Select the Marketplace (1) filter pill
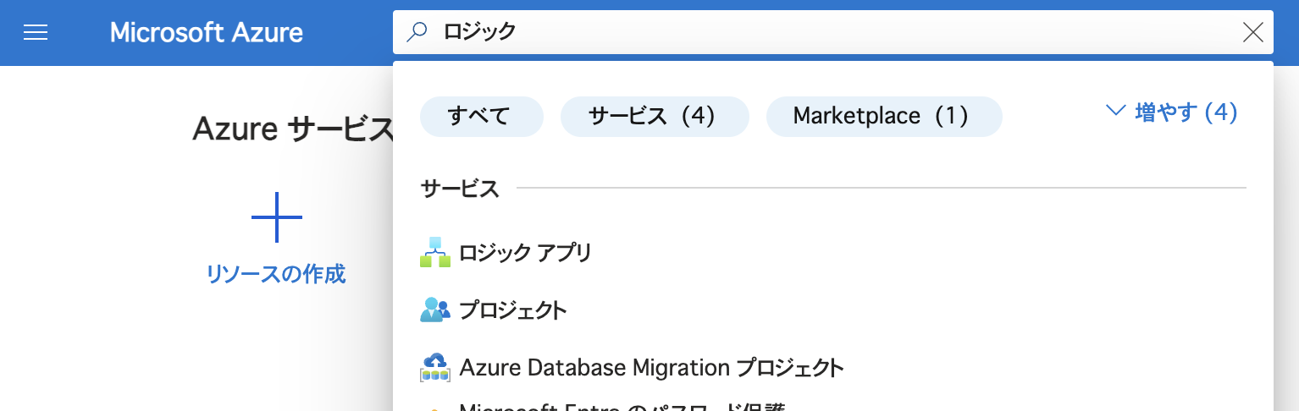 tap(884, 116)
